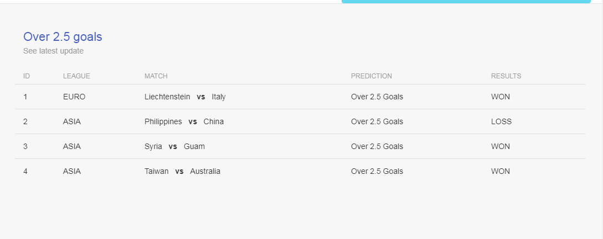Viewport: 603px width, 239px height.
Task: Click the 'Over 2.5 goals' heading
Action: click(x=63, y=37)
